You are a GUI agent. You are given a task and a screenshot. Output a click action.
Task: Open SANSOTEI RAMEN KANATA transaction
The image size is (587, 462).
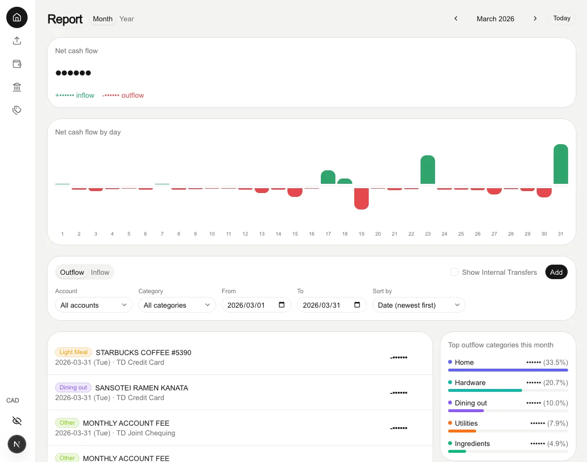240,392
